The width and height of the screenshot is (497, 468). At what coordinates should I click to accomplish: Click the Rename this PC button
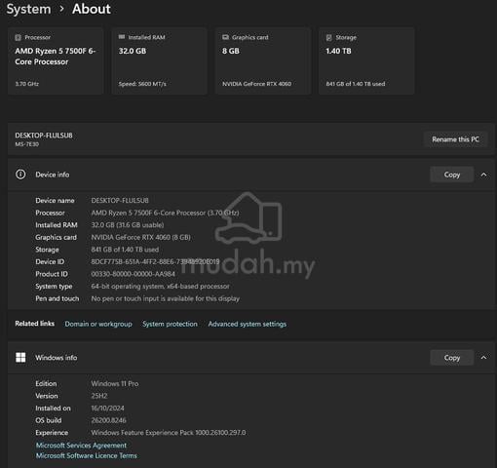[x=455, y=139]
